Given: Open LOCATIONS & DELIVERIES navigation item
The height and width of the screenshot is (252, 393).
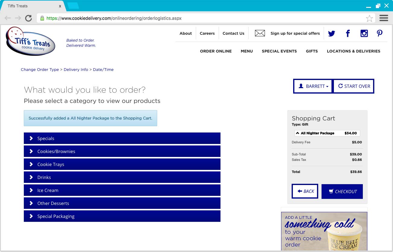Looking at the screenshot, I should pos(353,51).
